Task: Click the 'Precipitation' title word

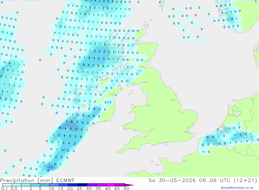Action: 17,180
